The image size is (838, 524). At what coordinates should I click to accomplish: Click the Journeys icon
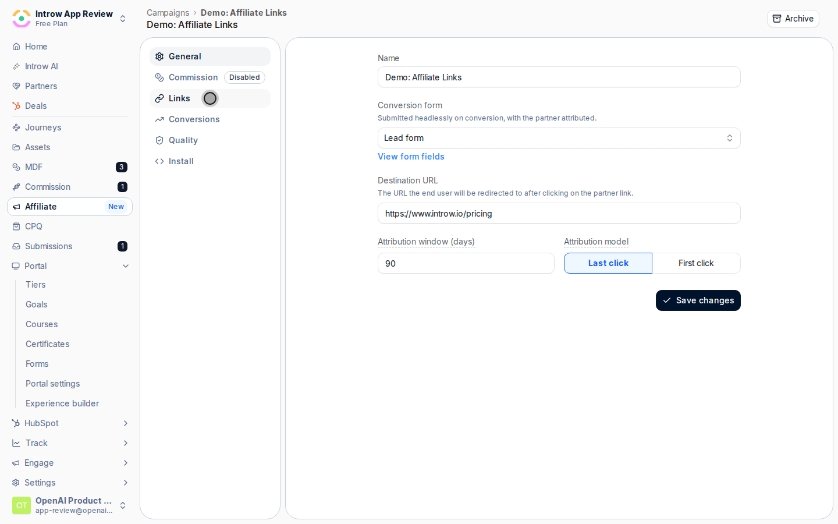[x=16, y=128]
